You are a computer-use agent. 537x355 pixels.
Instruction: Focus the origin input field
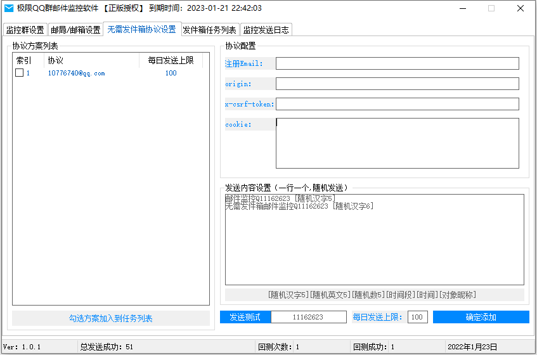pyautogui.click(x=398, y=84)
